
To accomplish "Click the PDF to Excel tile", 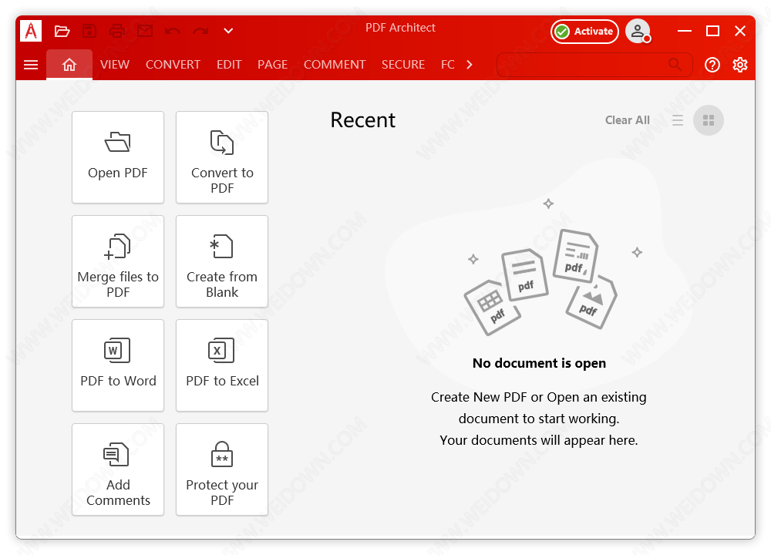I will pyautogui.click(x=222, y=365).
